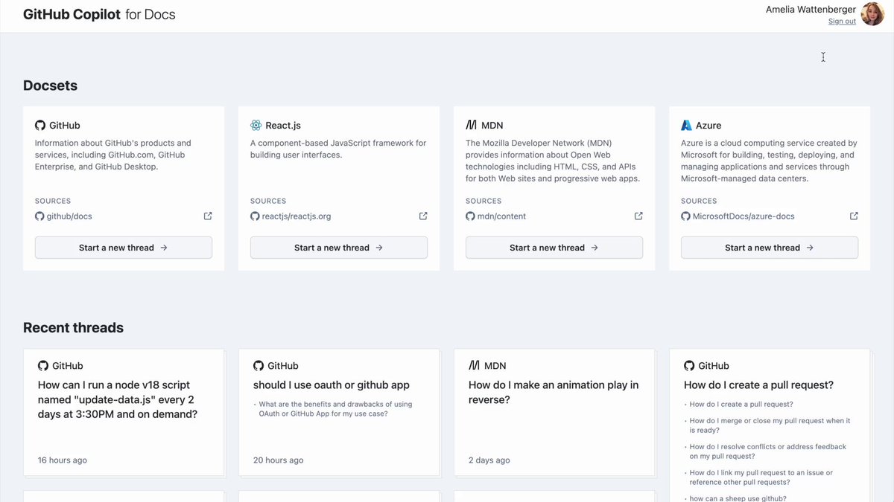Viewport: 894px width, 502px height.
Task: Click GitHub octocat icon beside github/docs
Action: click(x=39, y=216)
